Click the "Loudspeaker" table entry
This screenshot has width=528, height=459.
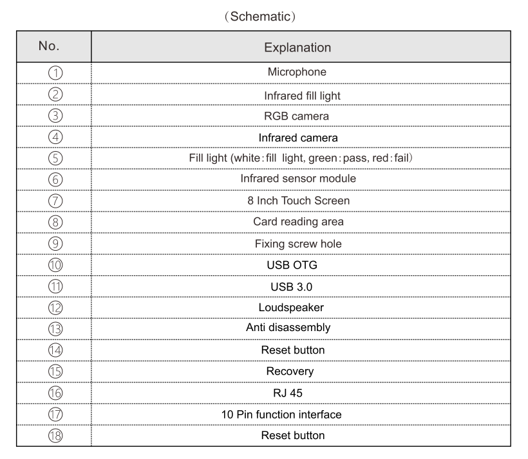coord(298,307)
